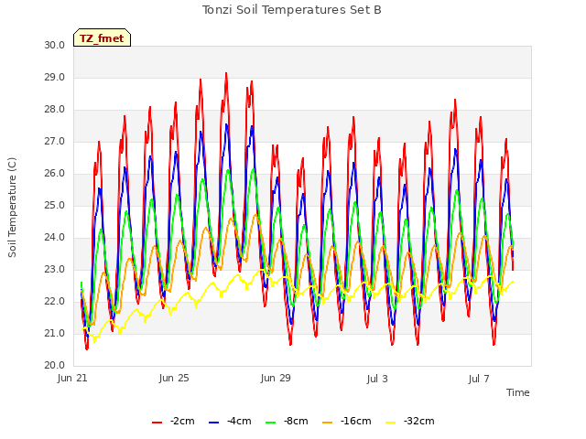Screen dimensions: 586x439
Task: Click the orange -16cm legend swatch
Action: point(328,423)
